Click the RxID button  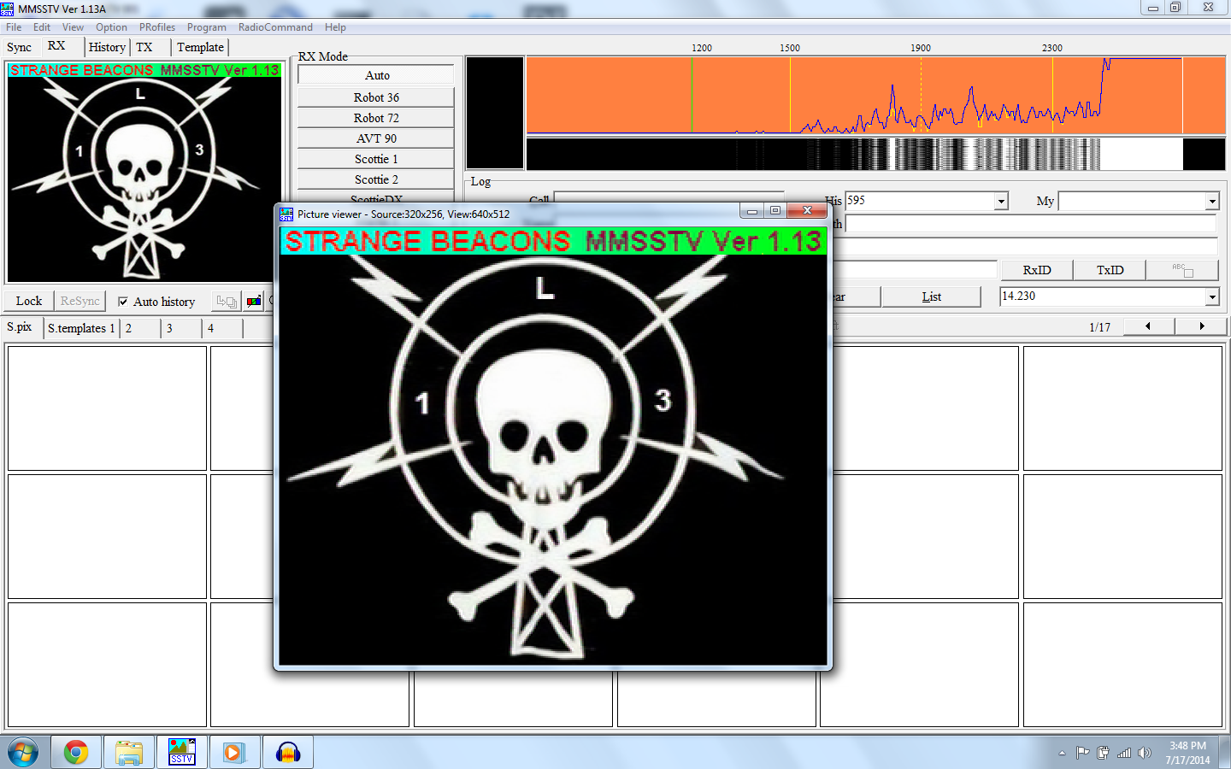(x=1036, y=270)
